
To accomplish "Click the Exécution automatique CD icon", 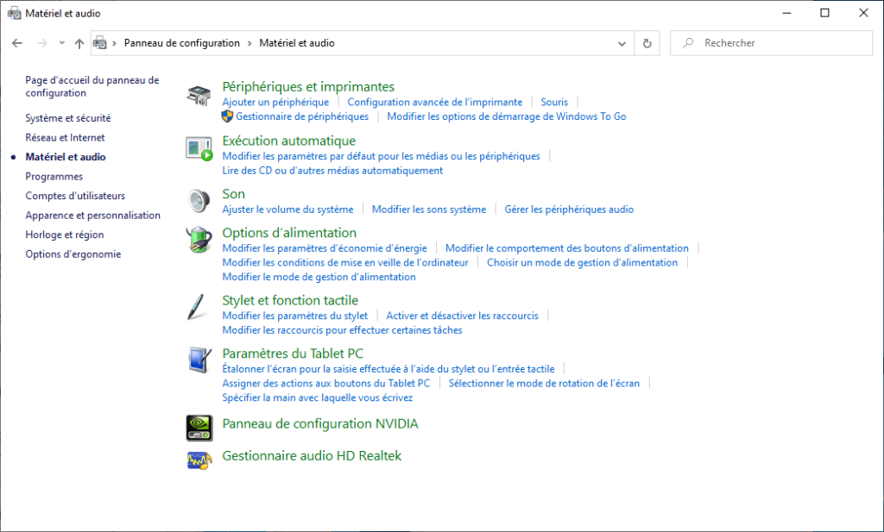I will (199, 148).
